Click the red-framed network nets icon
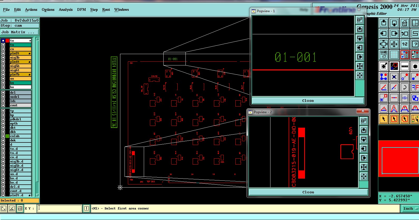The image size is (419, 220). click(x=404, y=54)
